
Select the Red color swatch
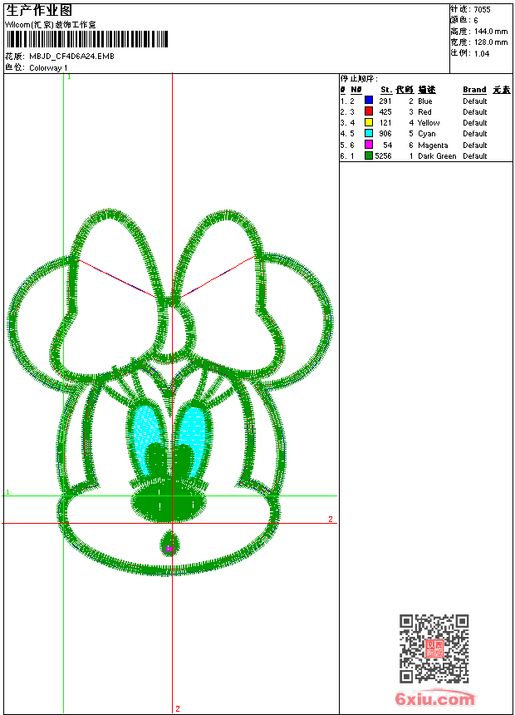(x=369, y=111)
